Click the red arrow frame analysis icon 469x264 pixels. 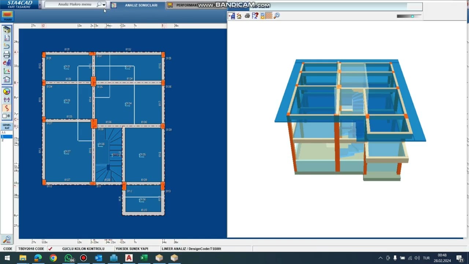(7, 63)
